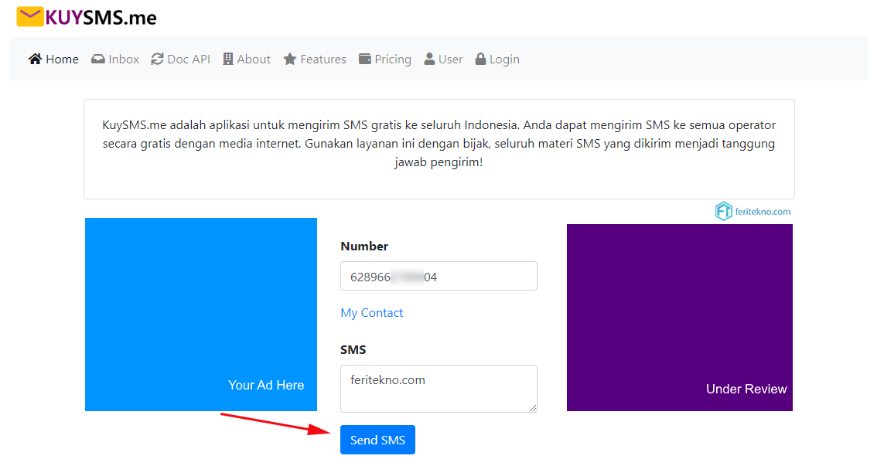Click the Home house icon
This screenshot has height=466, width=884.
(x=35, y=60)
